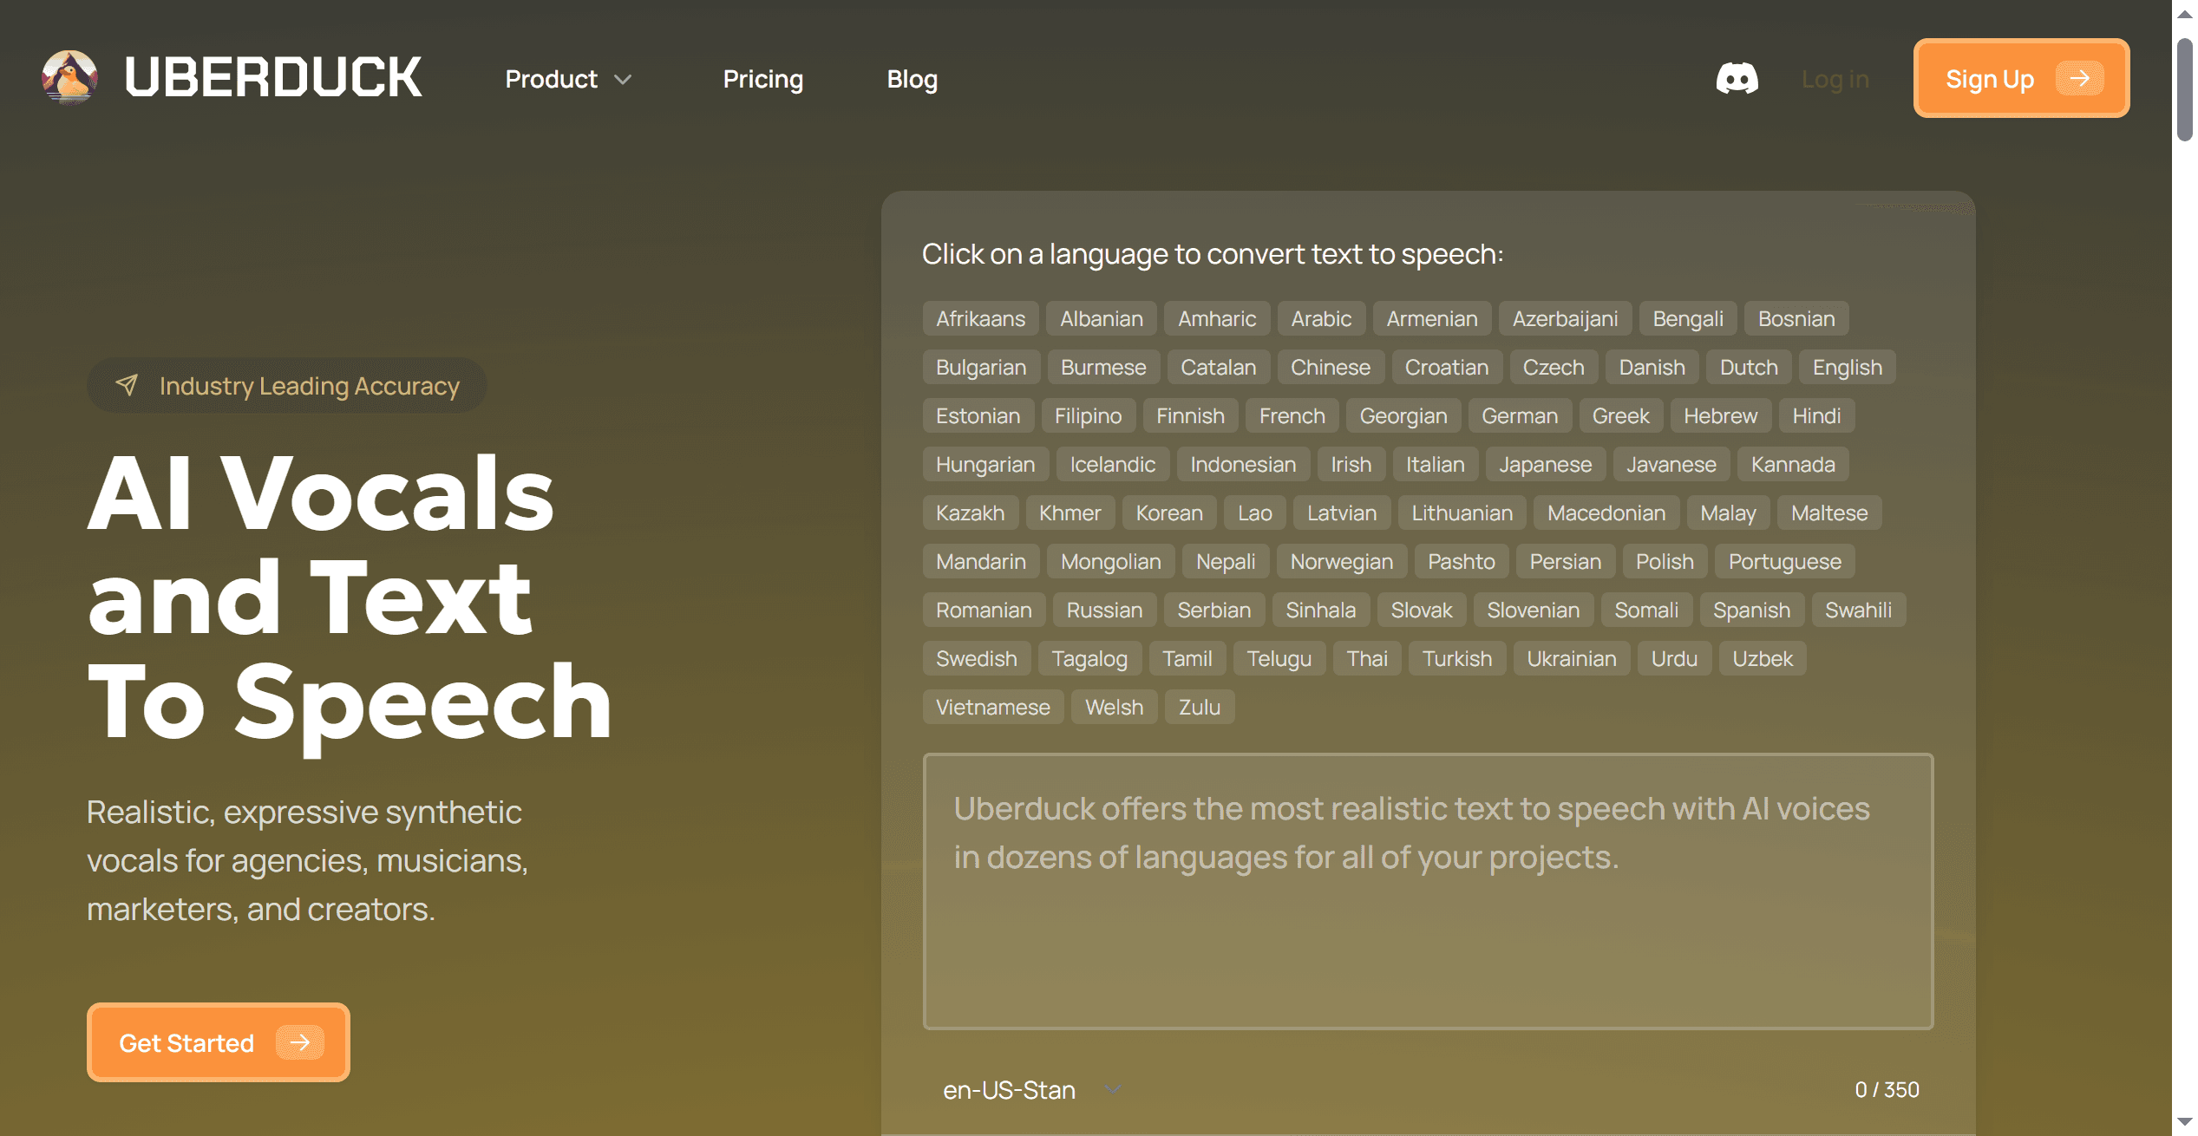Click the arrow icon in Sign Up
Screen dimensions: 2198x1136
click(x=2079, y=79)
